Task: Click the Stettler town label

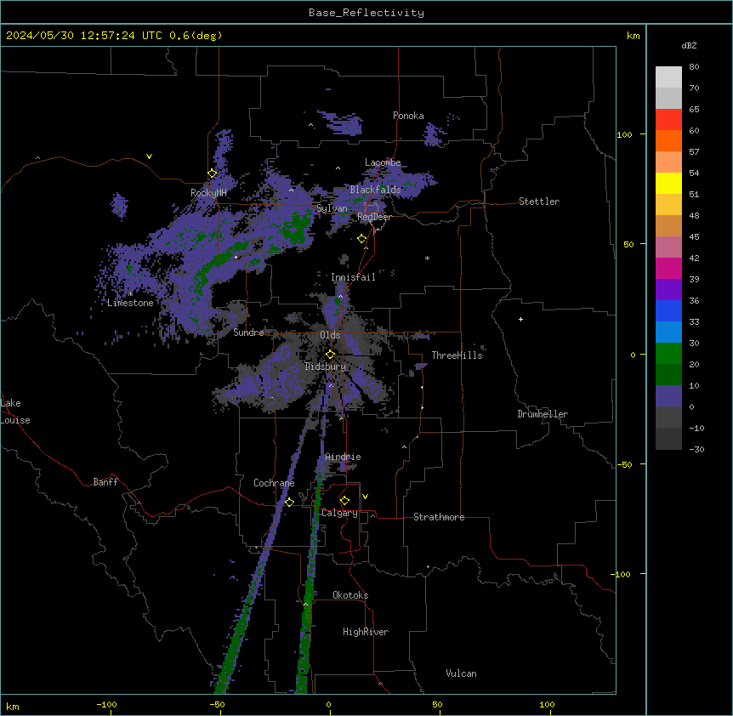Action: (539, 202)
